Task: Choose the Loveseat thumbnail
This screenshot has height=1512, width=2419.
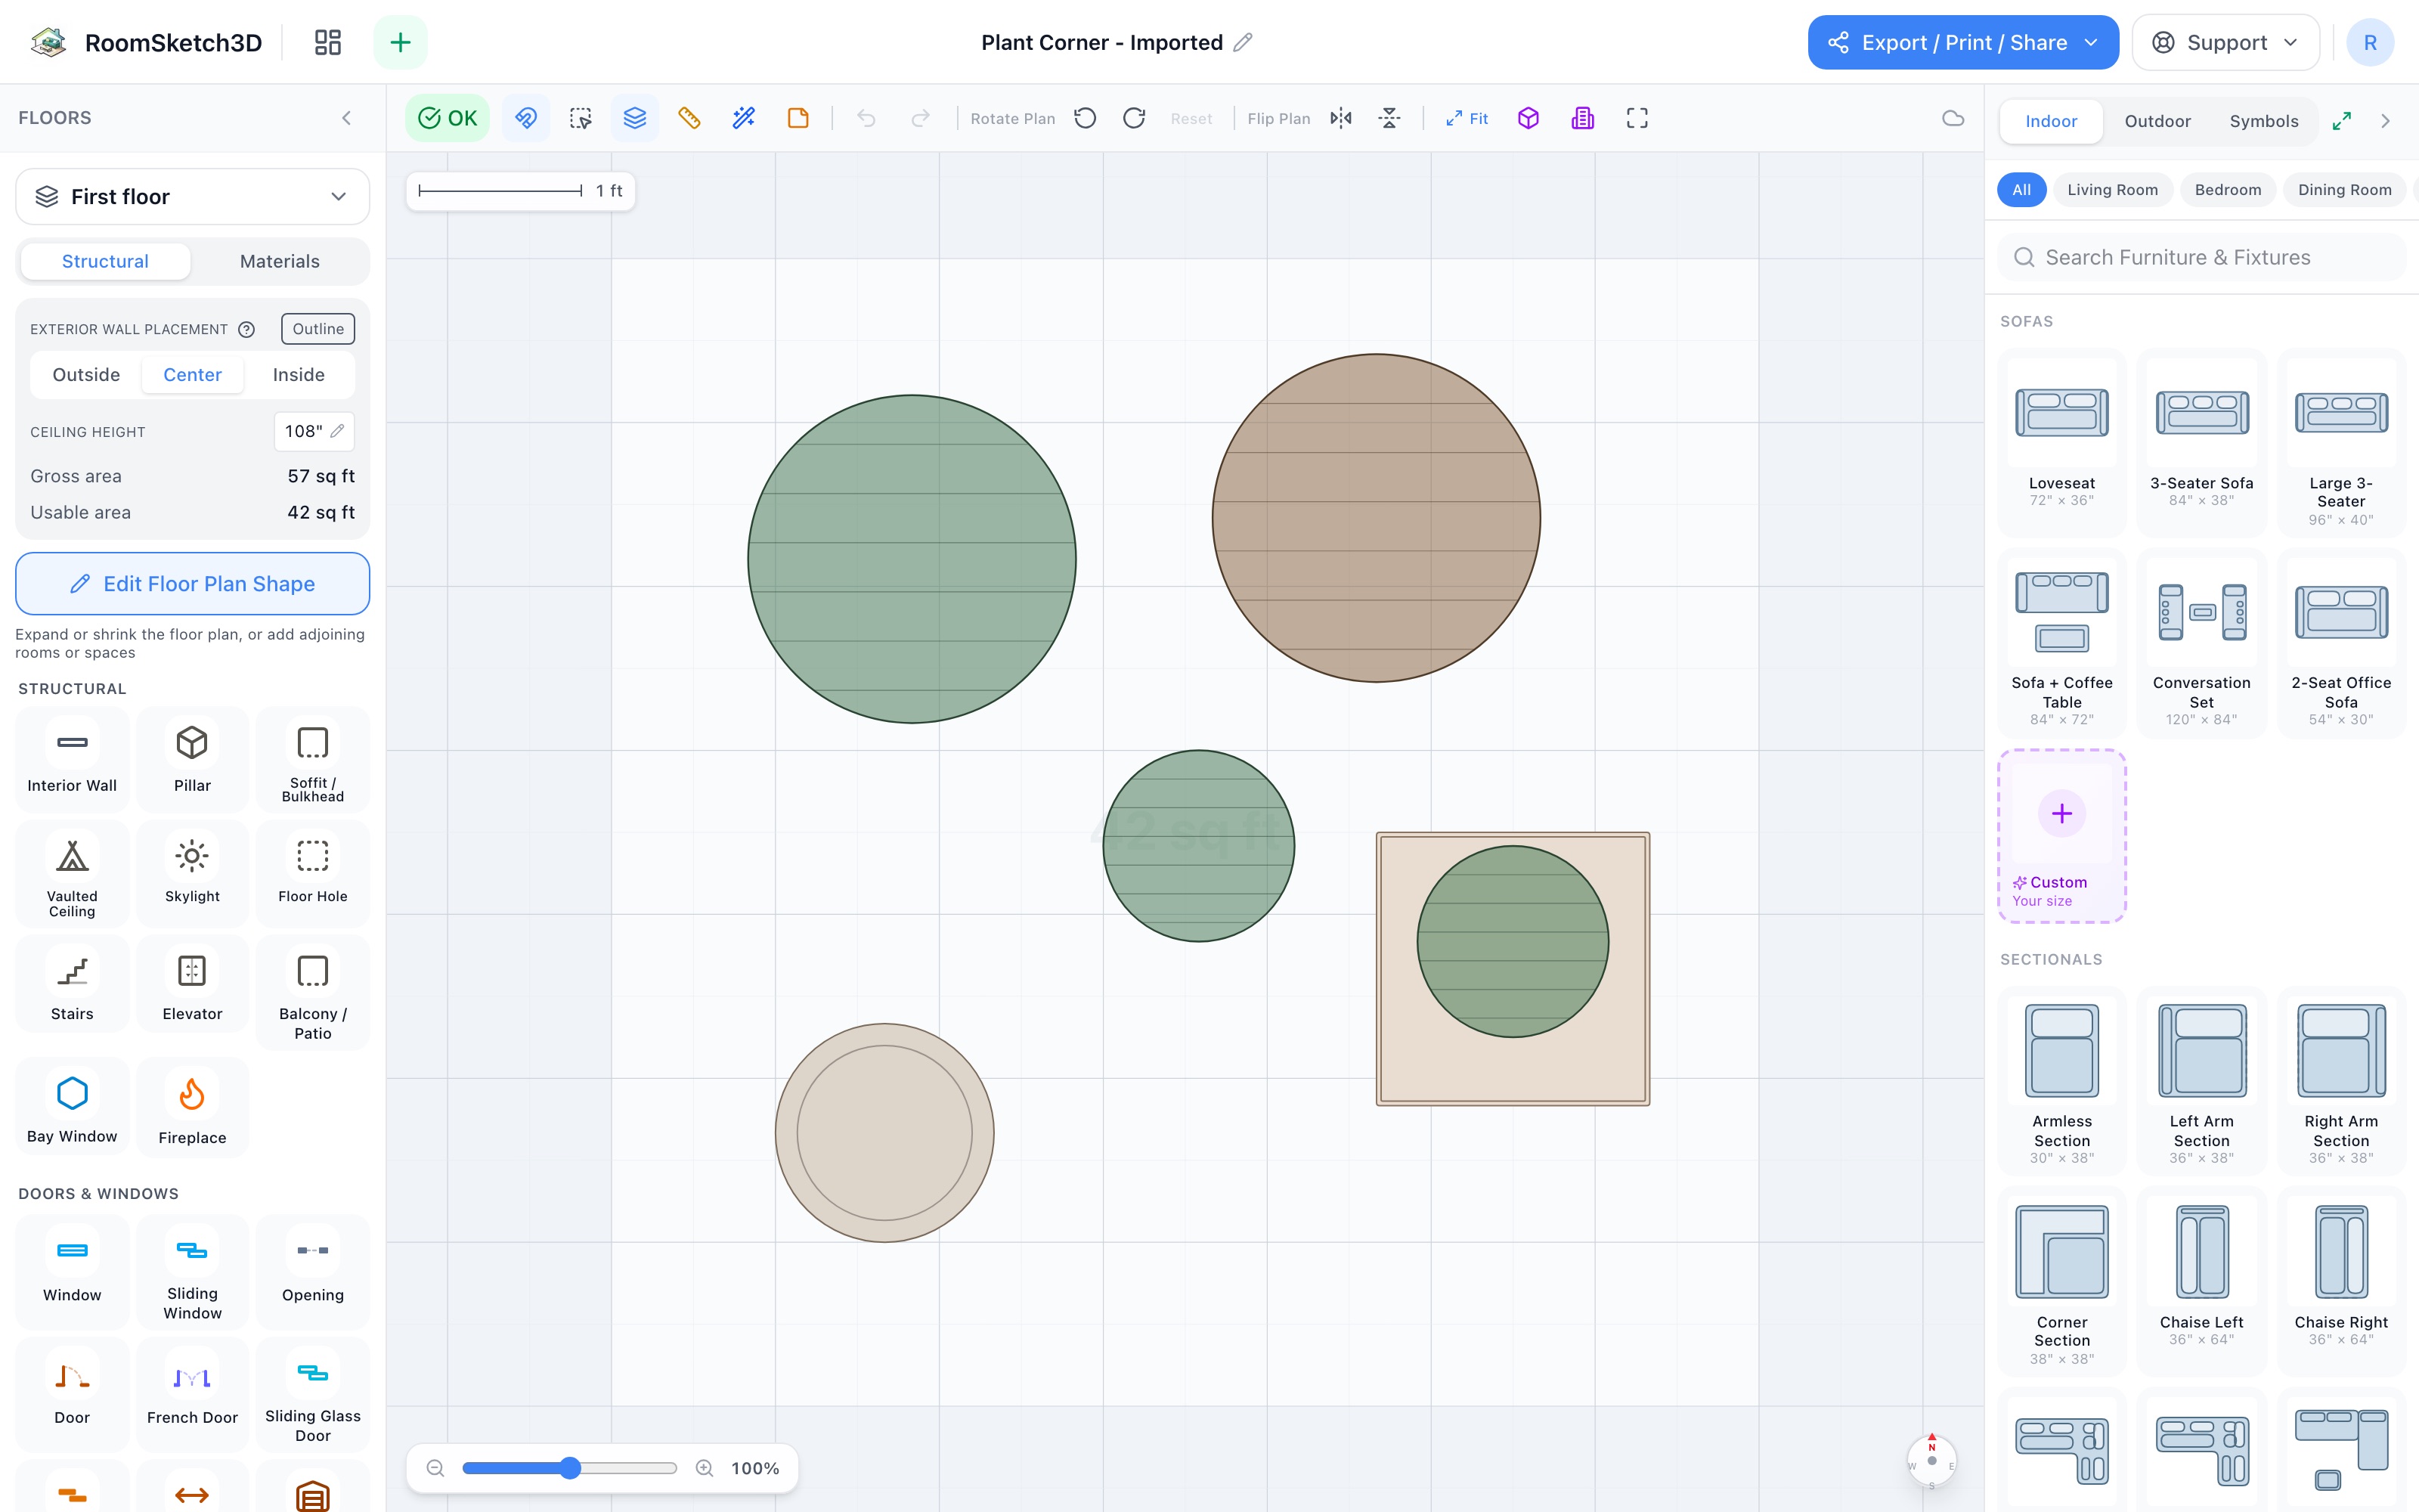Action: (2061, 414)
